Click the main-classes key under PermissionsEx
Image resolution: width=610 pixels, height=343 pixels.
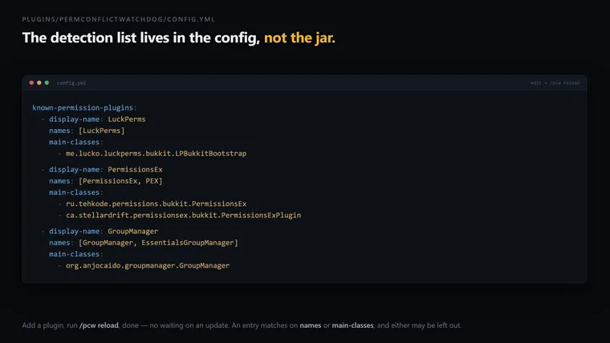coord(76,192)
